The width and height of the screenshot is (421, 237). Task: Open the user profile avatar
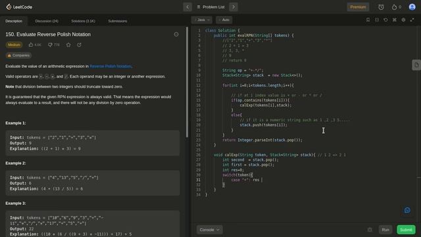(x=412, y=7)
